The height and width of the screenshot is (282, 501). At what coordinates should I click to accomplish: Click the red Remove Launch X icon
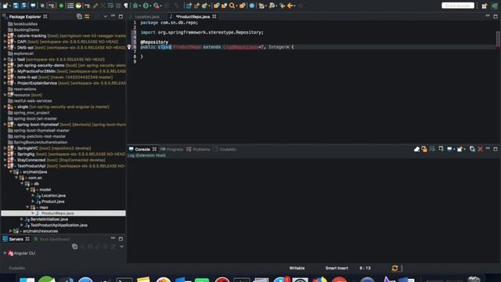click(x=480, y=149)
